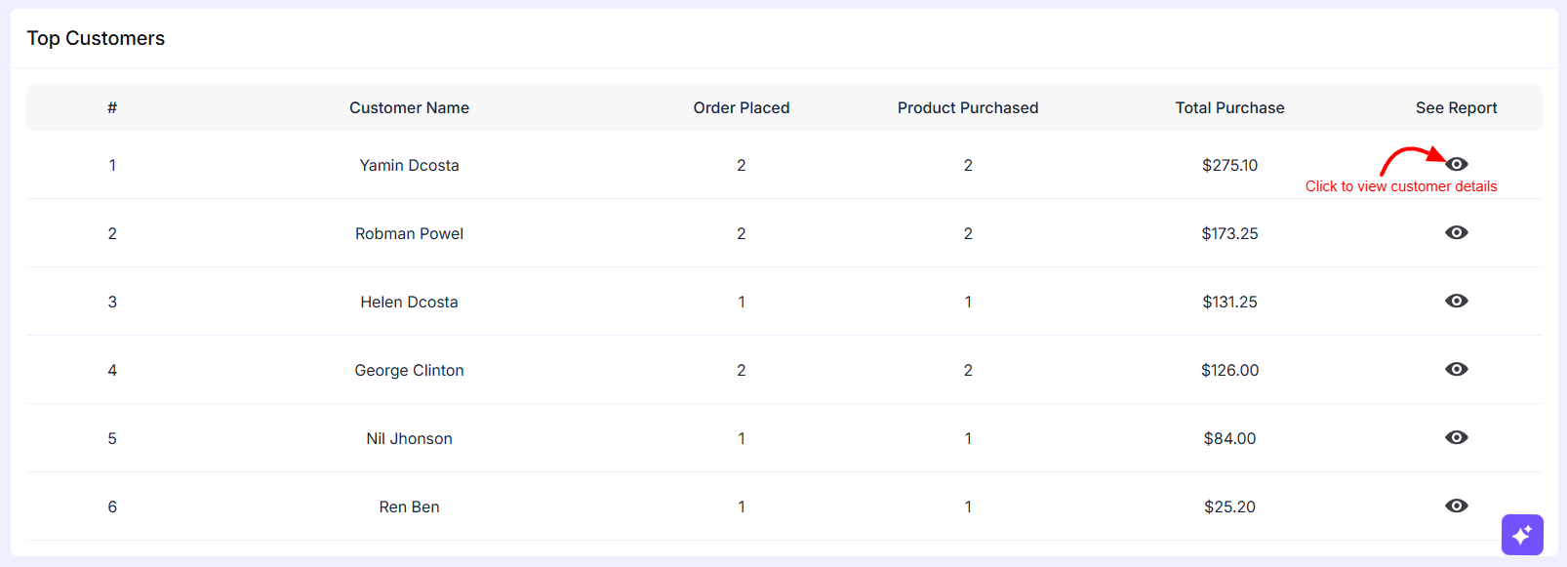Click the # rank column header

pyautogui.click(x=112, y=107)
